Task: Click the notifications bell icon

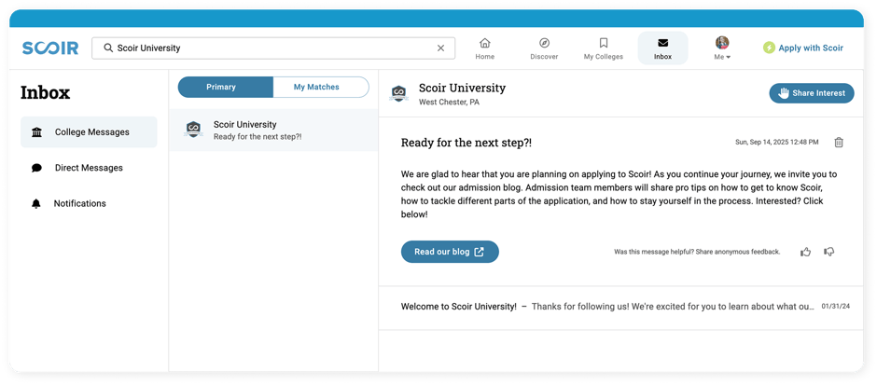Action: [36, 203]
